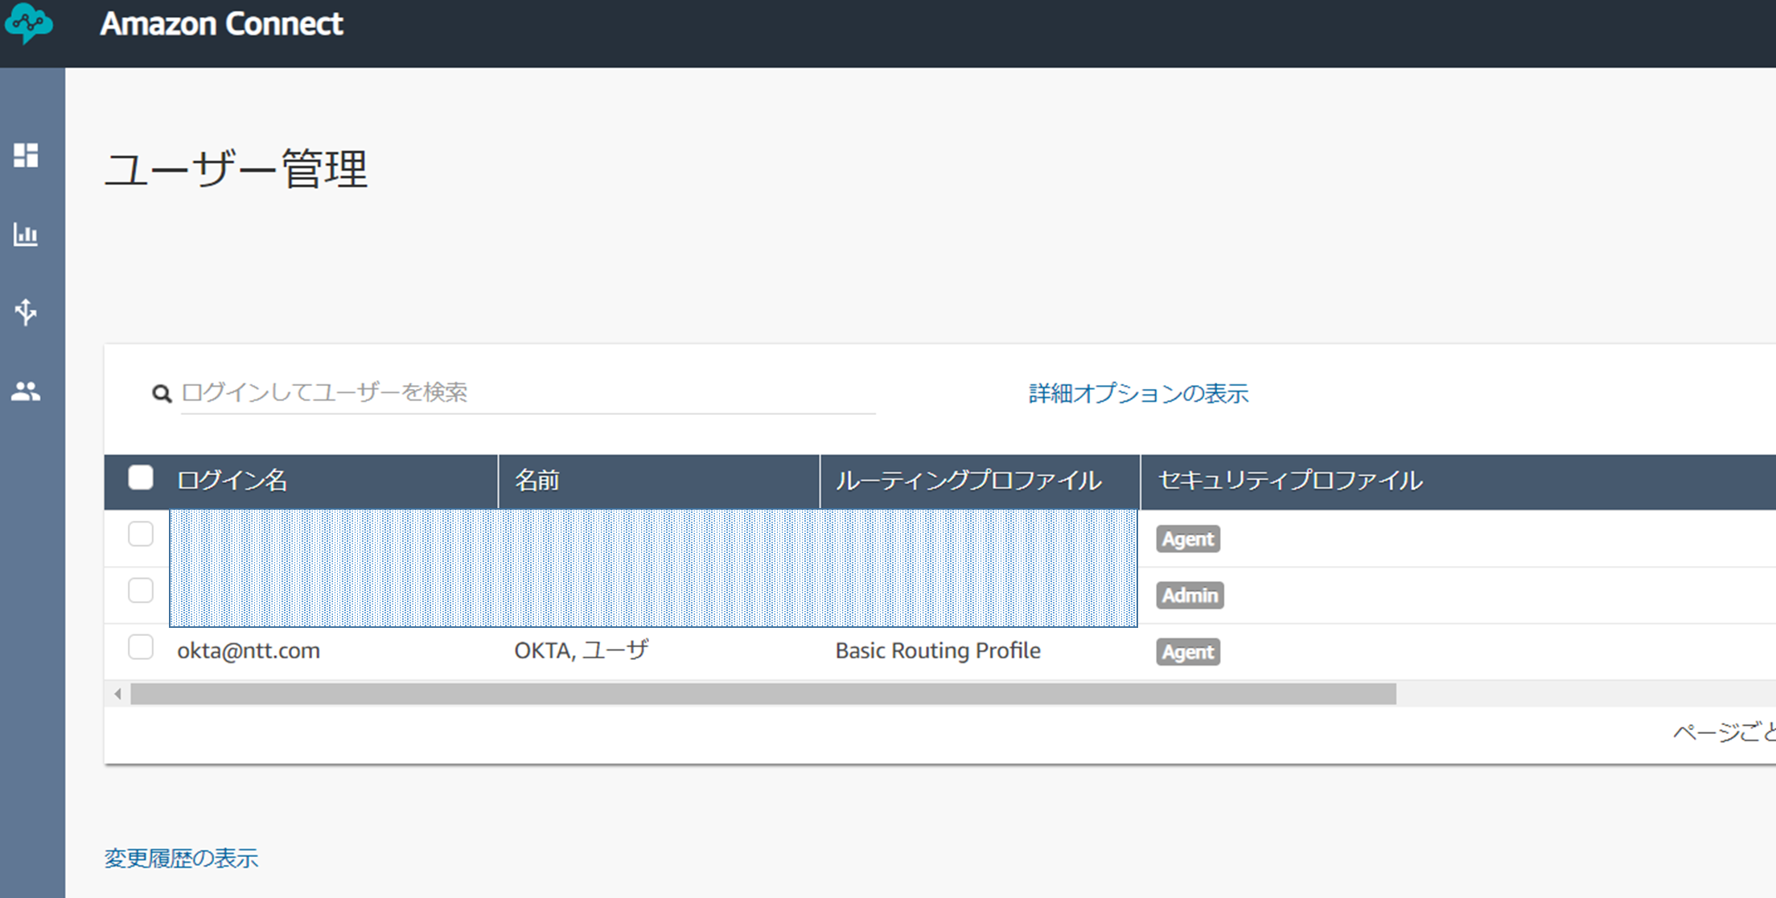This screenshot has width=1776, height=898.
Task: Click the Amazon Connect cloud logo
Action: (28, 23)
